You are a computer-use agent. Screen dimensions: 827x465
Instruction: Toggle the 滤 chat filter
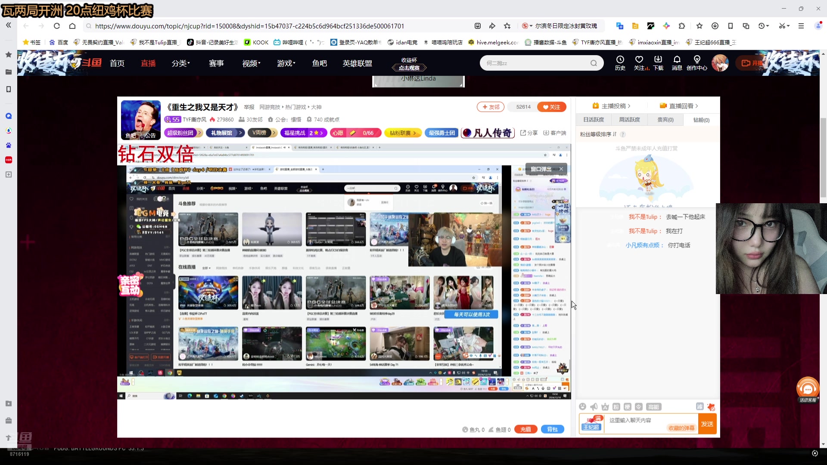point(700,406)
